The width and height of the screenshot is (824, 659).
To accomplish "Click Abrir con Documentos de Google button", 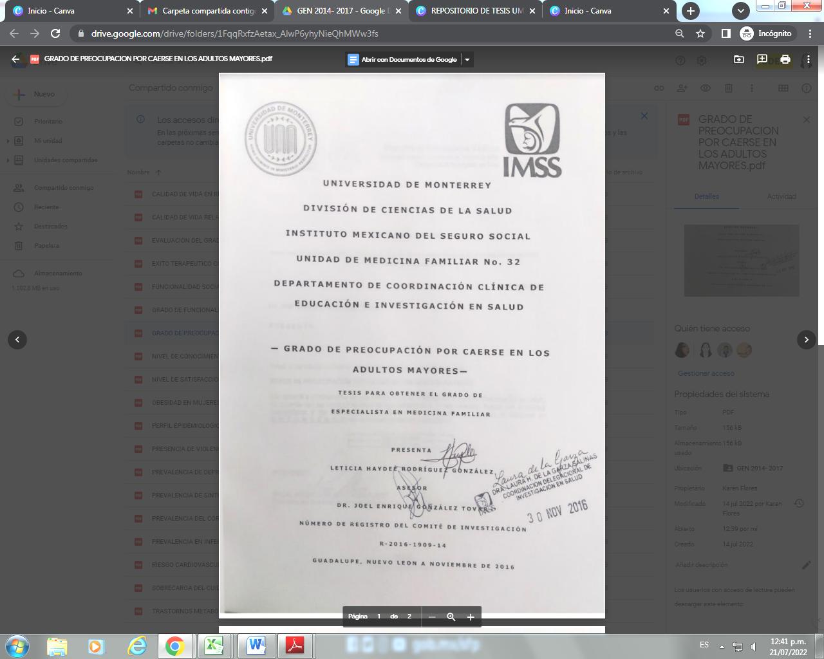I will click(x=403, y=59).
